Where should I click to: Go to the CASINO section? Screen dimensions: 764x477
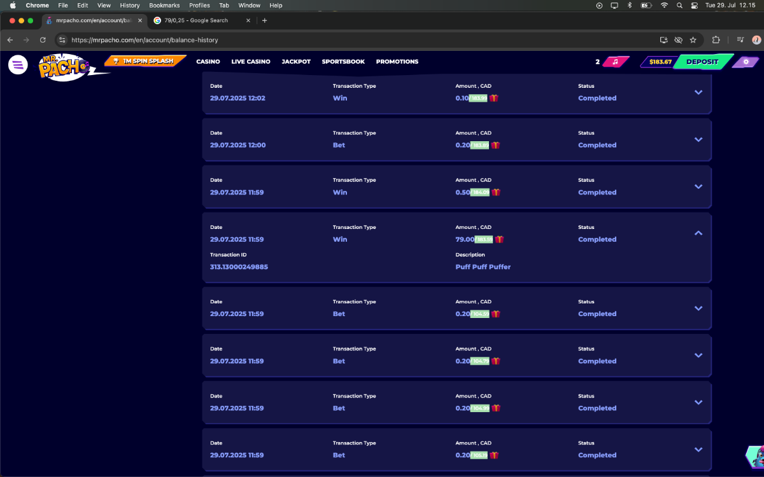pyautogui.click(x=208, y=62)
